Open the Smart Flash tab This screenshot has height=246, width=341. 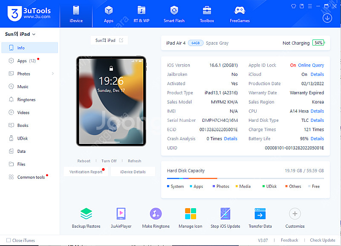coord(174,14)
